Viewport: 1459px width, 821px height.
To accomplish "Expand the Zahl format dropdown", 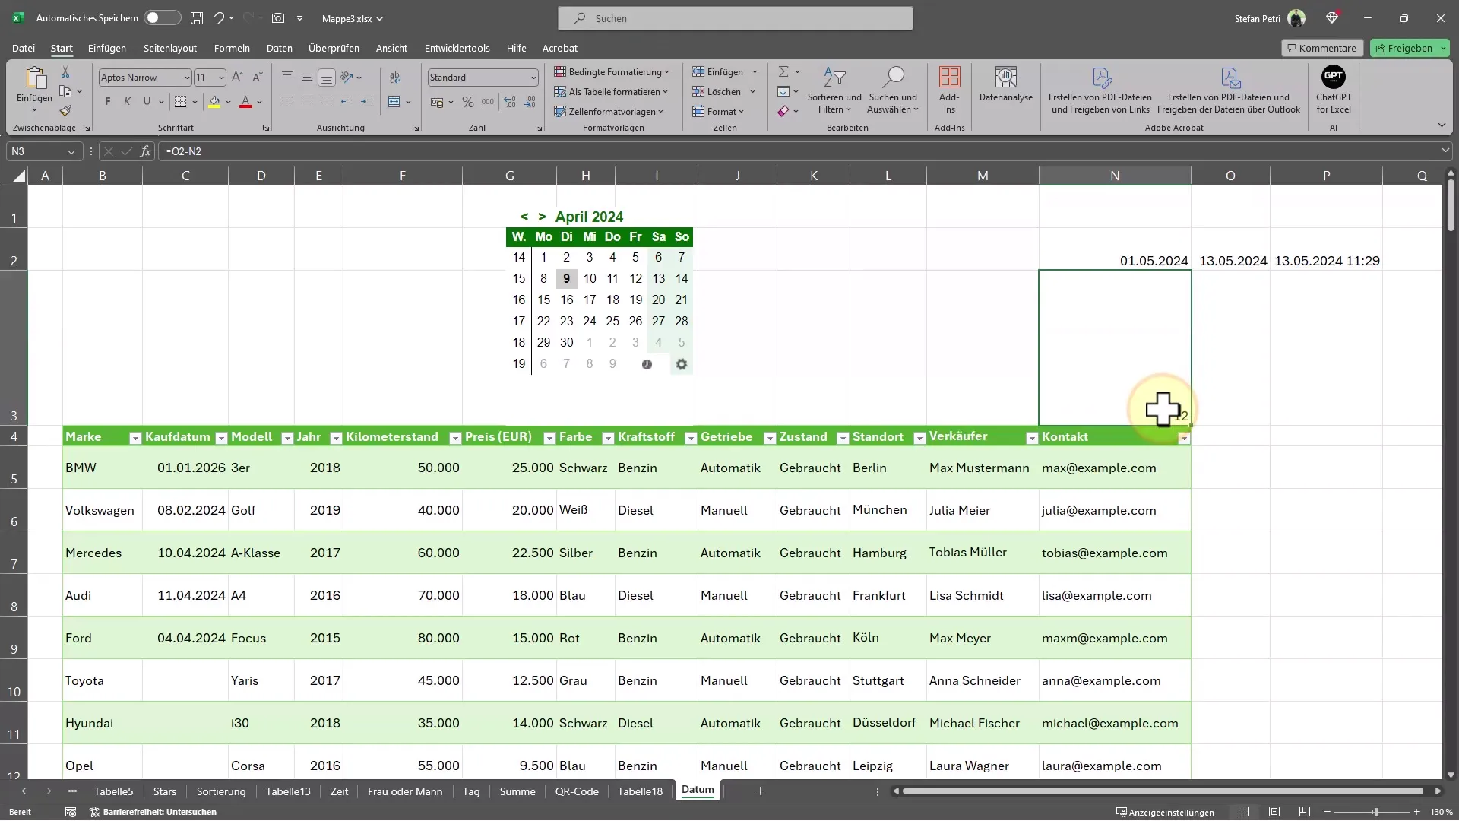I will pyautogui.click(x=531, y=78).
